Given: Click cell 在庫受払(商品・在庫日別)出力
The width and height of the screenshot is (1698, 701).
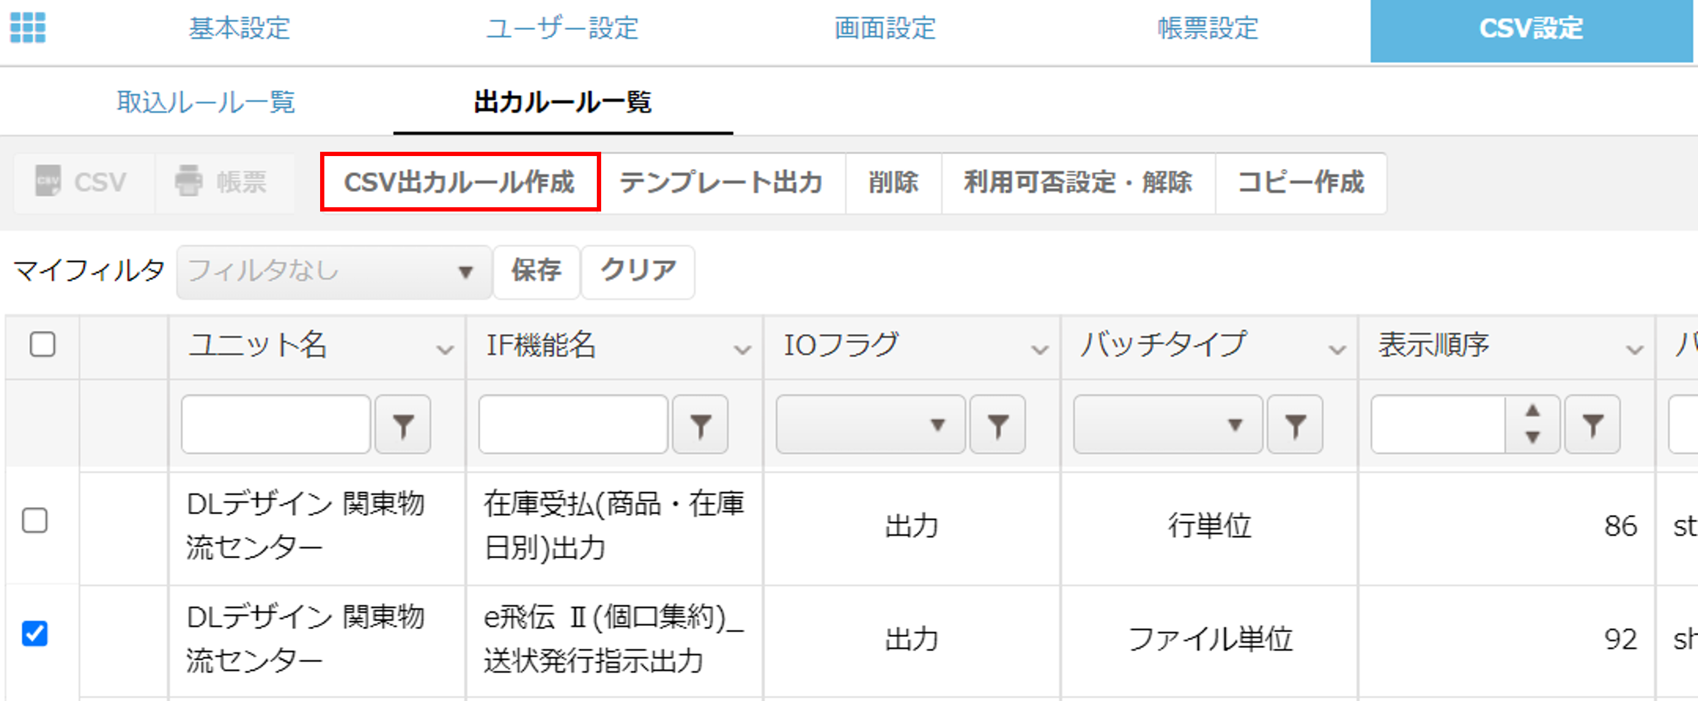Looking at the screenshot, I should 615,527.
